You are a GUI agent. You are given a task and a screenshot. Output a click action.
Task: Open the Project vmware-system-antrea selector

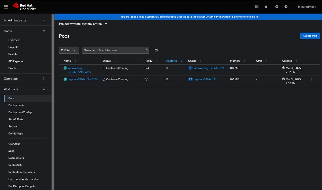pos(83,24)
